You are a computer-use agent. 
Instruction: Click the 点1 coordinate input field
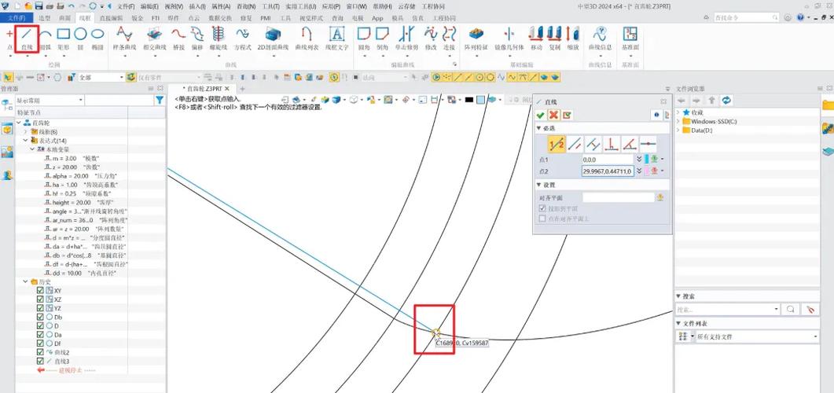[608, 159]
